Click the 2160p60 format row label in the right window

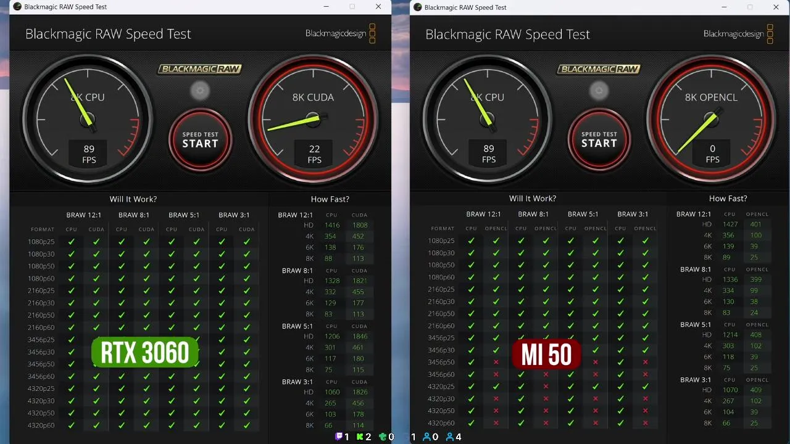click(441, 326)
